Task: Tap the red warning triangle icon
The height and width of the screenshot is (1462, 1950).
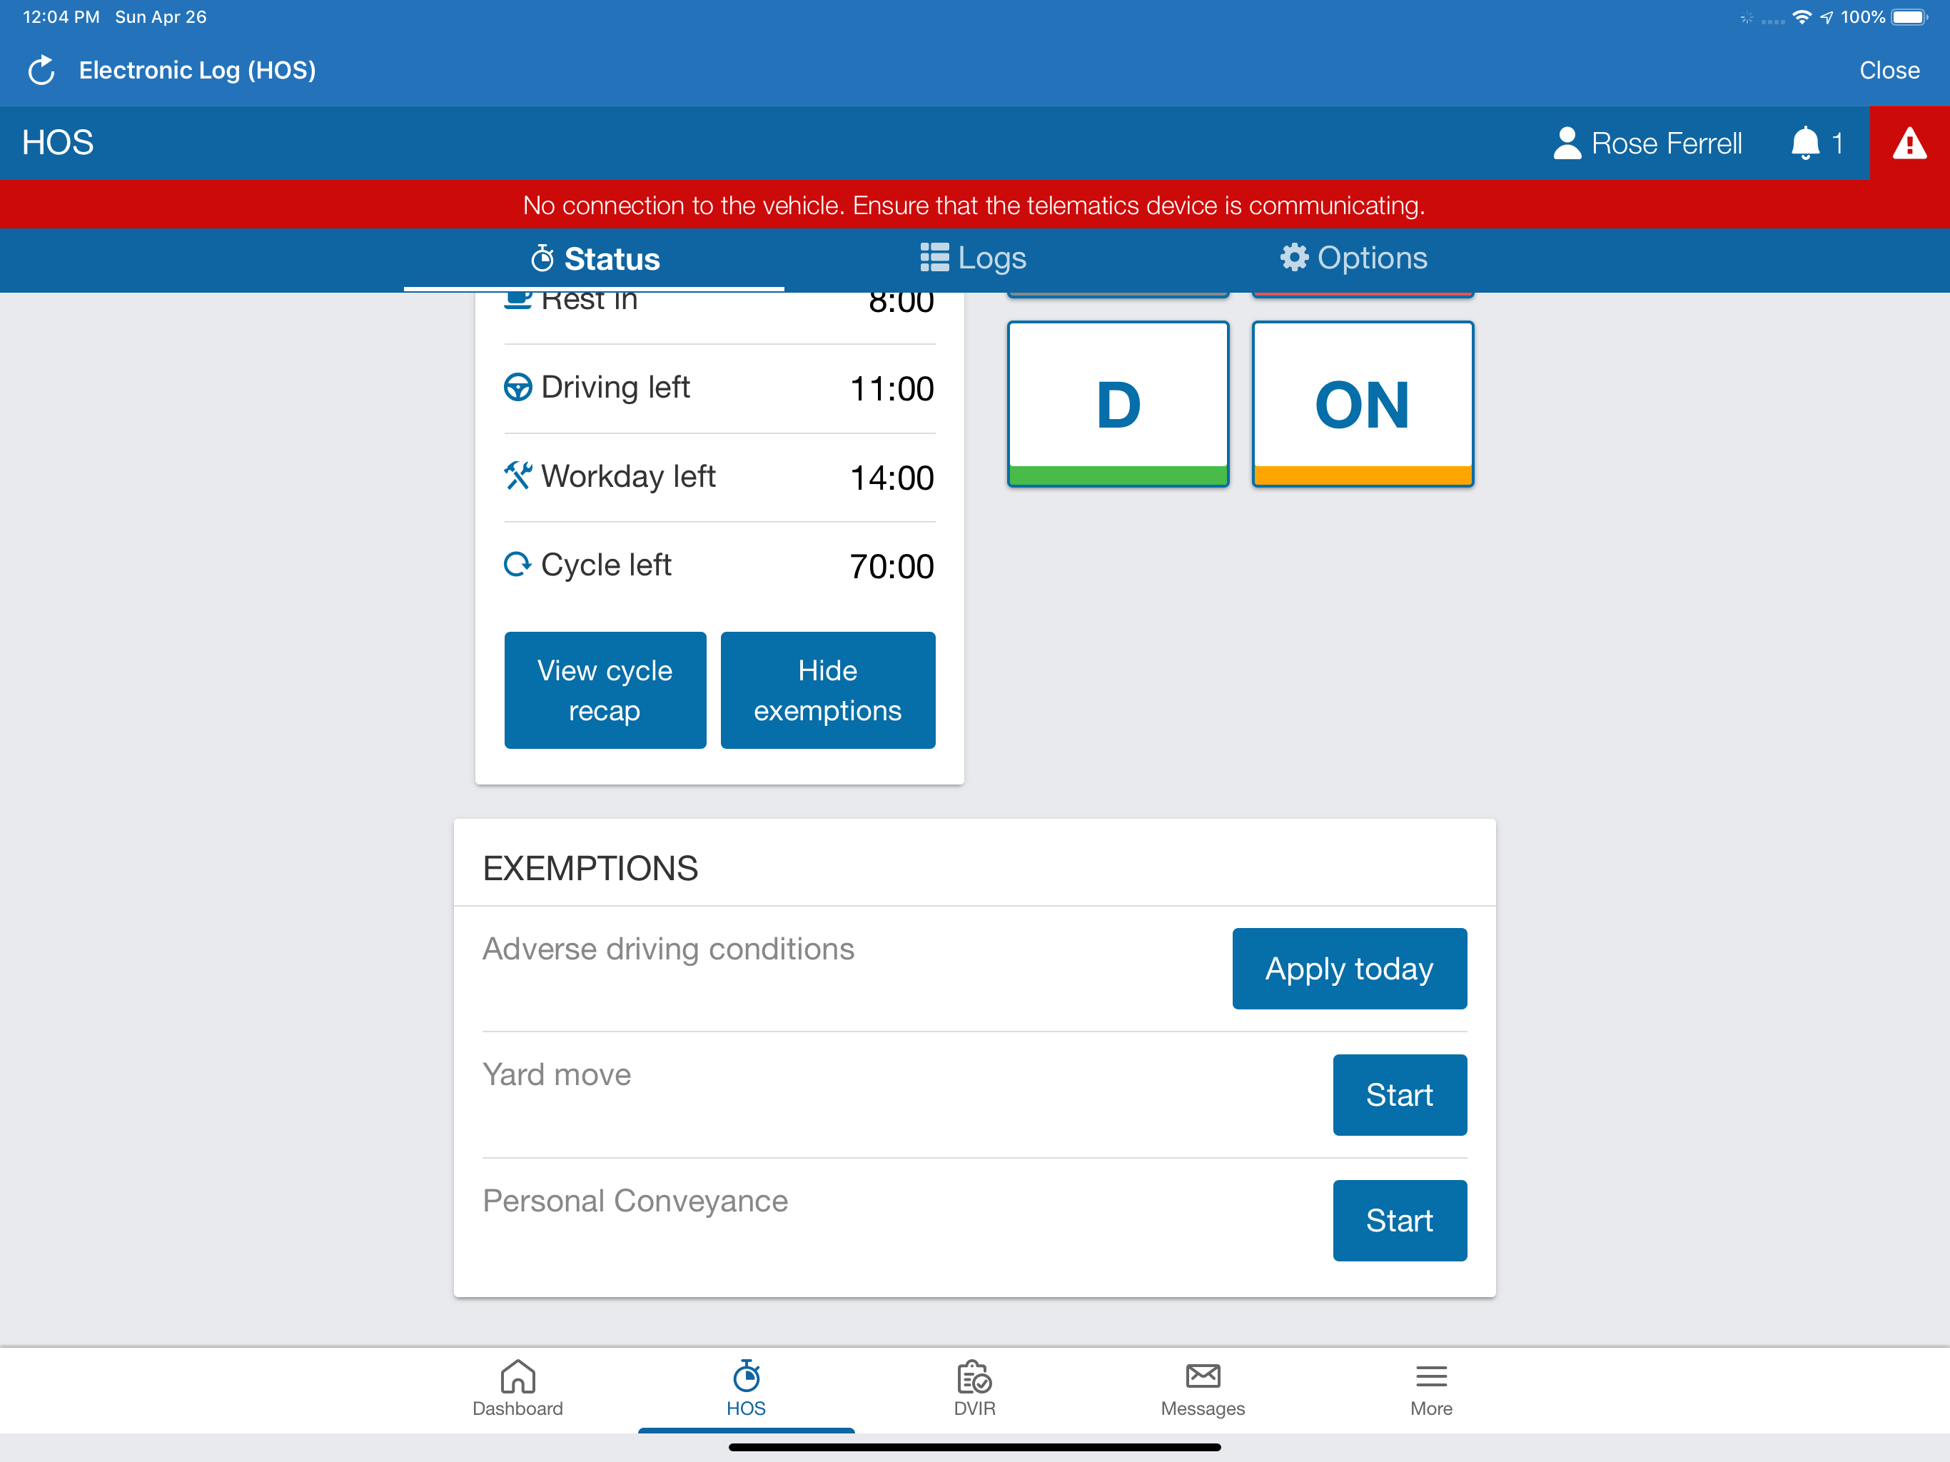Action: [1909, 143]
